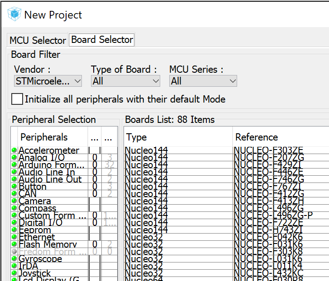Screen dimensions: 329x281
Task: Click the green dot beside Accelerometer
Action: 14,150
